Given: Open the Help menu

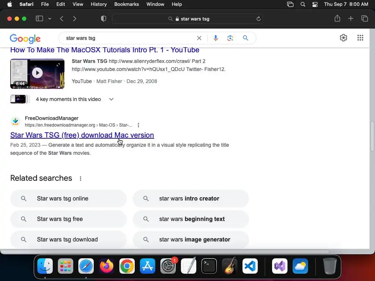Looking at the screenshot, I should coord(177,4).
